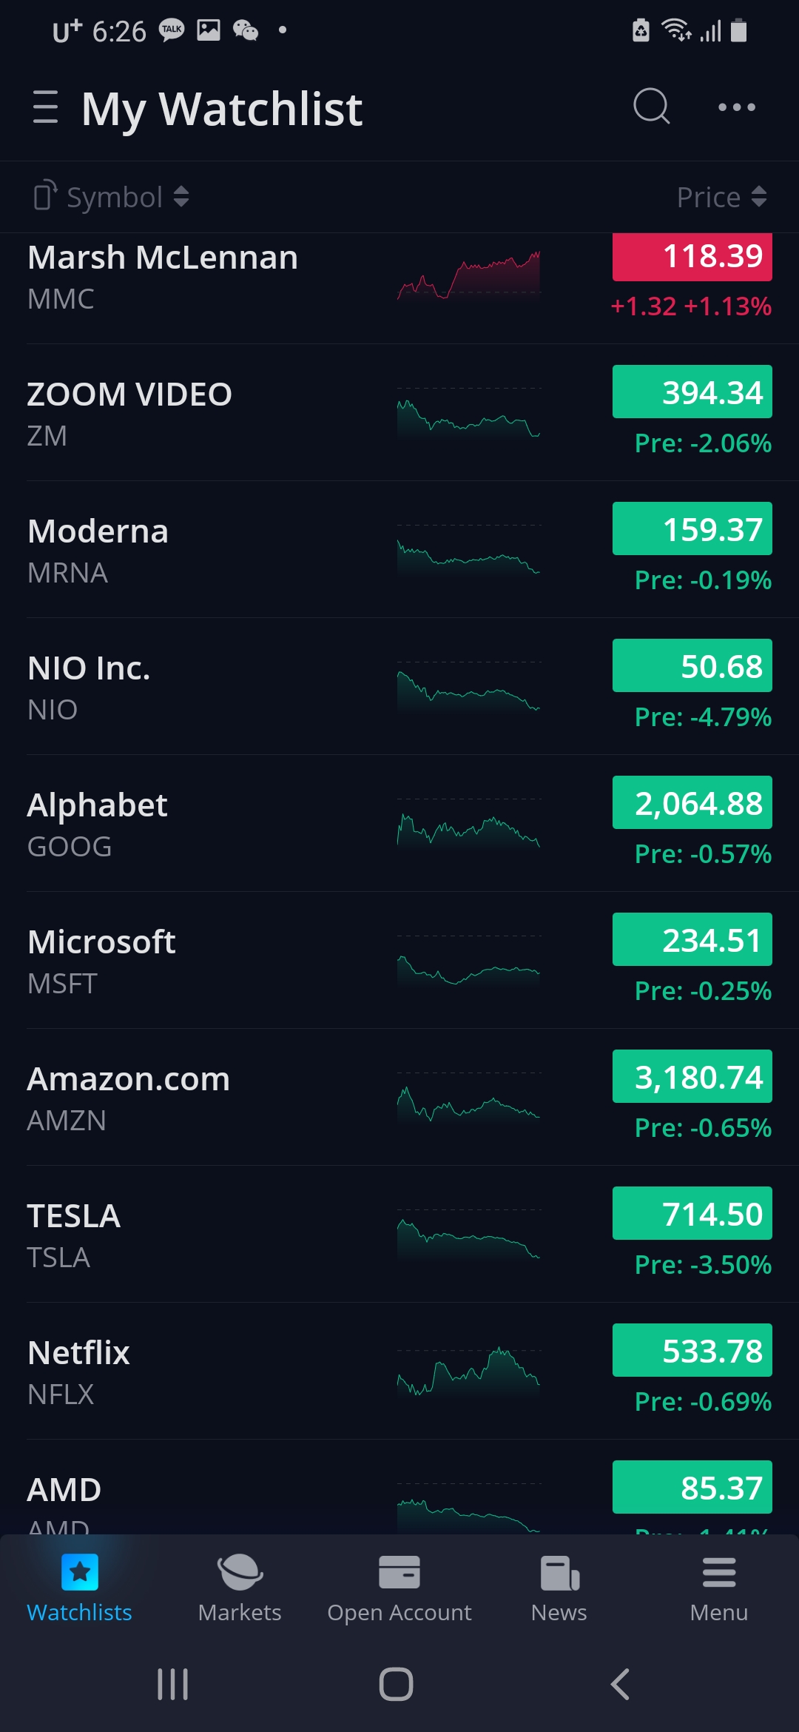Tap the NIO Inc. green price swatch

[692, 666]
